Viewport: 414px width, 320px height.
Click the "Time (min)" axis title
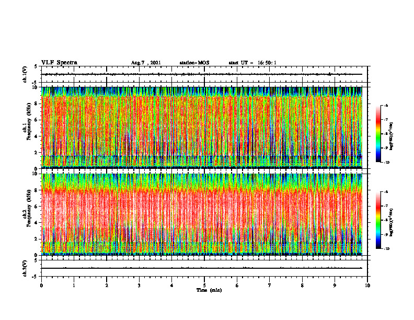point(209,290)
